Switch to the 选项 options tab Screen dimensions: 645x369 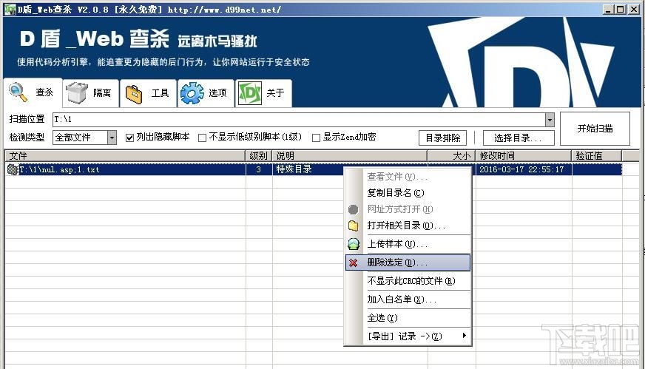(x=206, y=93)
